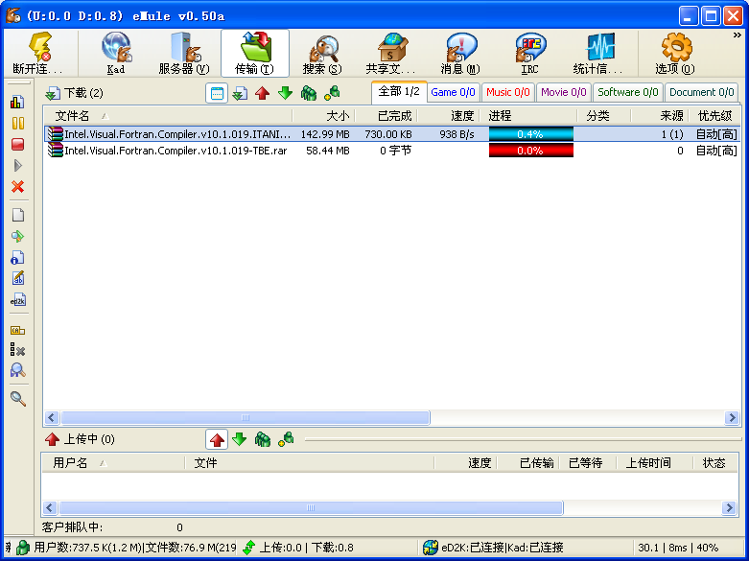749x561 pixels.
Task: Select the Fortran Compiler TBE.rar download row
Action: tap(391, 151)
